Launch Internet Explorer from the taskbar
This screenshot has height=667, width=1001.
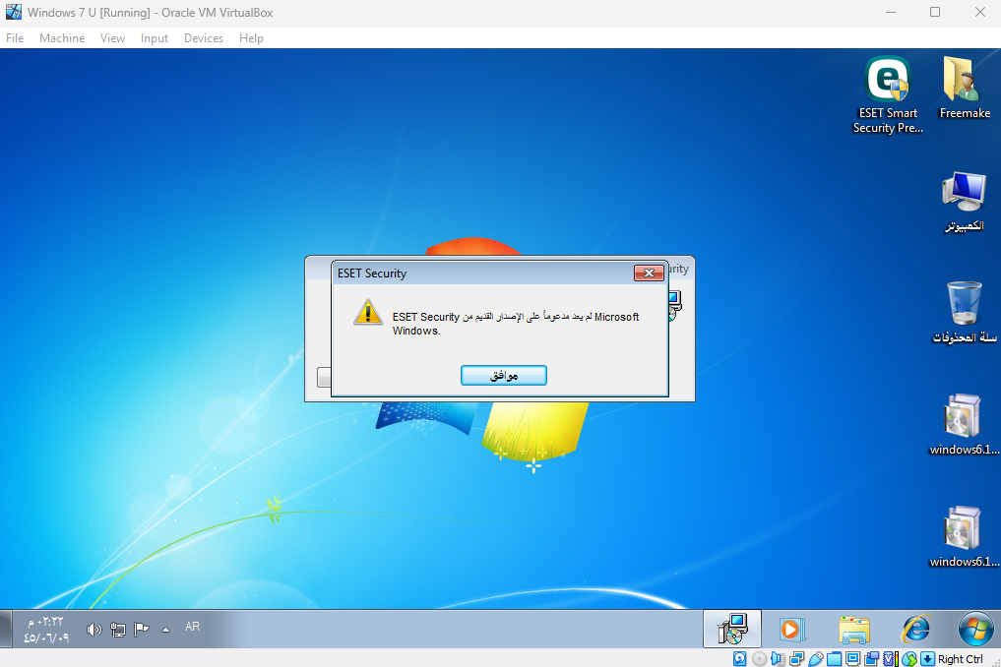click(915, 629)
